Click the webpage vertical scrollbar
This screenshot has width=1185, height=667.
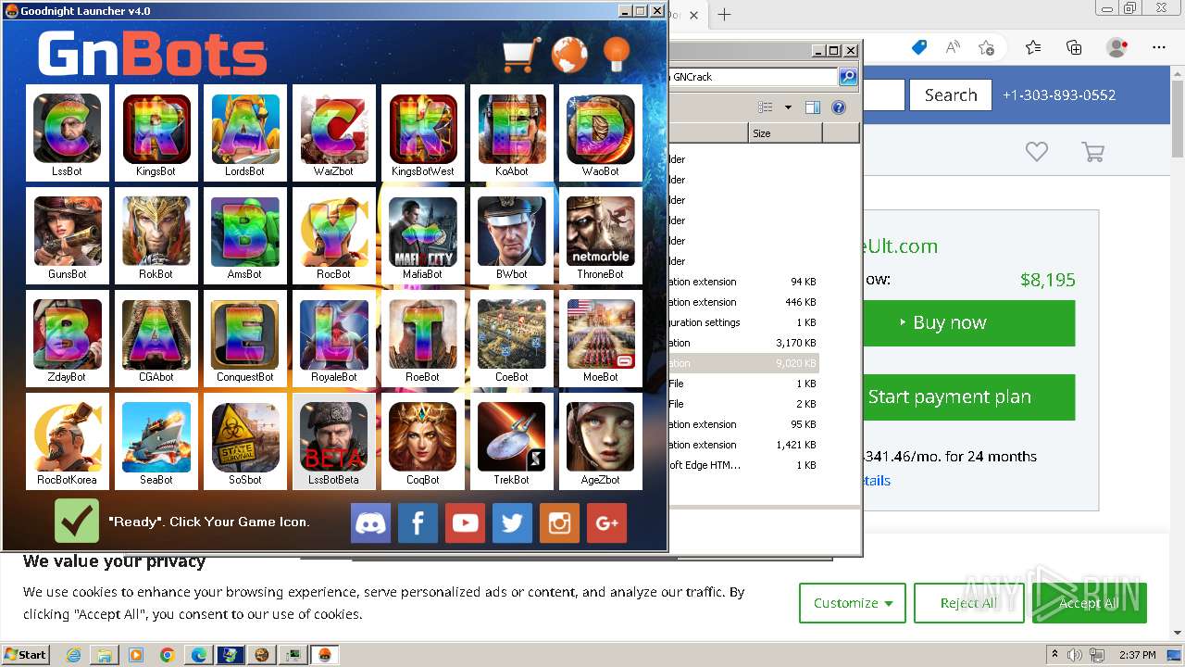[1178, 352]
